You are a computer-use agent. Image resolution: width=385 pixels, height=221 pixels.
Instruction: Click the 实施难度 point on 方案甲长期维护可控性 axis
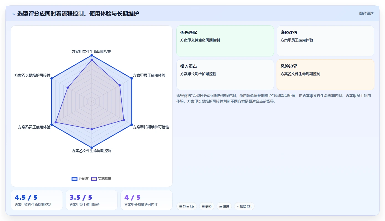pyautogui.click(x=124, y=120)
